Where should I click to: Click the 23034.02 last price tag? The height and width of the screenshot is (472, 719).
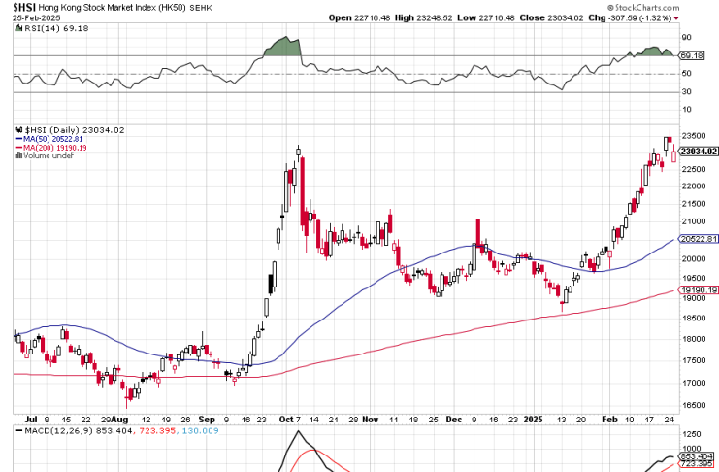tap(699, 152)
